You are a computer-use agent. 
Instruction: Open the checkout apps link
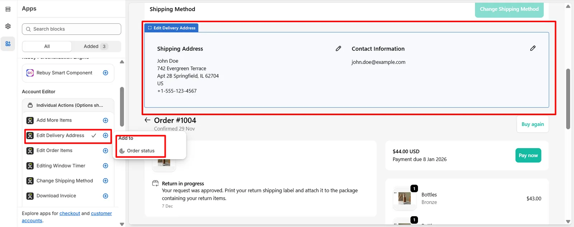click(x=70, y=213)
